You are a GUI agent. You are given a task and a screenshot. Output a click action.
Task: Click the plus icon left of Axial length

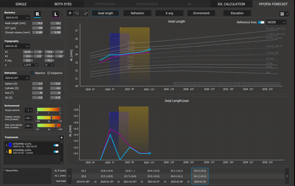[70, 13]
